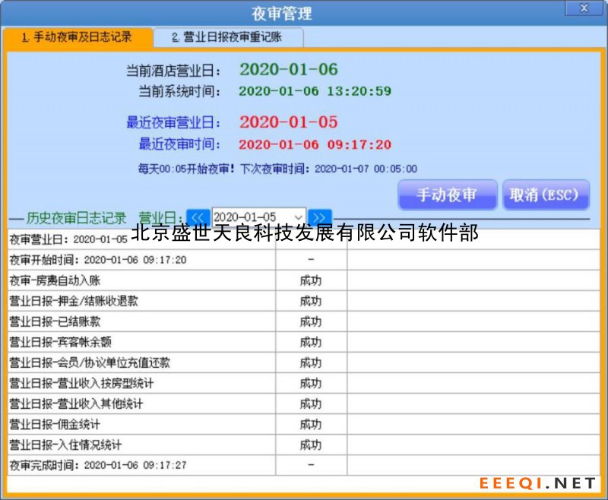The width and height of the screenshot is (608, 500).
Task: Switch to 手动夜审及日志记录 tab
Action: click(77, 37)
